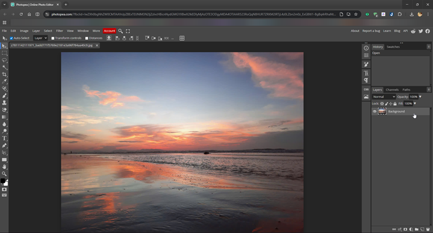The width and height of the screenshot is (433, 233).
Task: Open the Info panel icon
Action: (x=366, y=48)
